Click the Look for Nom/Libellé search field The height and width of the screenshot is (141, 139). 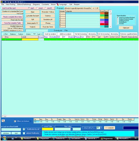tap(11, 129)
